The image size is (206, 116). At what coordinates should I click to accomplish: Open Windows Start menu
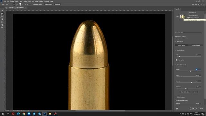3,114
